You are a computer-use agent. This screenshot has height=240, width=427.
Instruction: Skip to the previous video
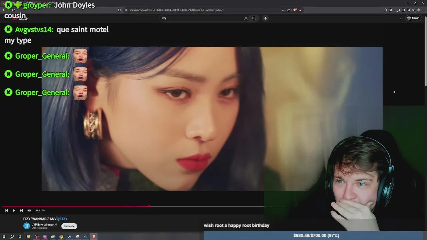pos(6,210)
